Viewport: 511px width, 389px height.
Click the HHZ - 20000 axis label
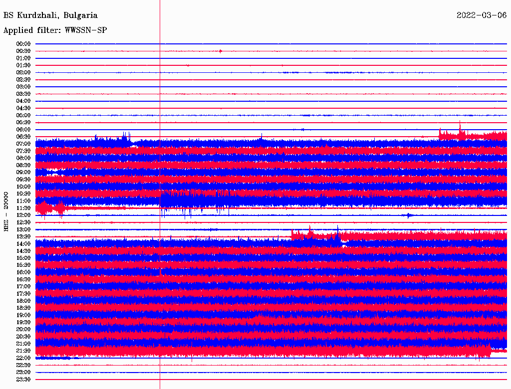coord(6,211)
